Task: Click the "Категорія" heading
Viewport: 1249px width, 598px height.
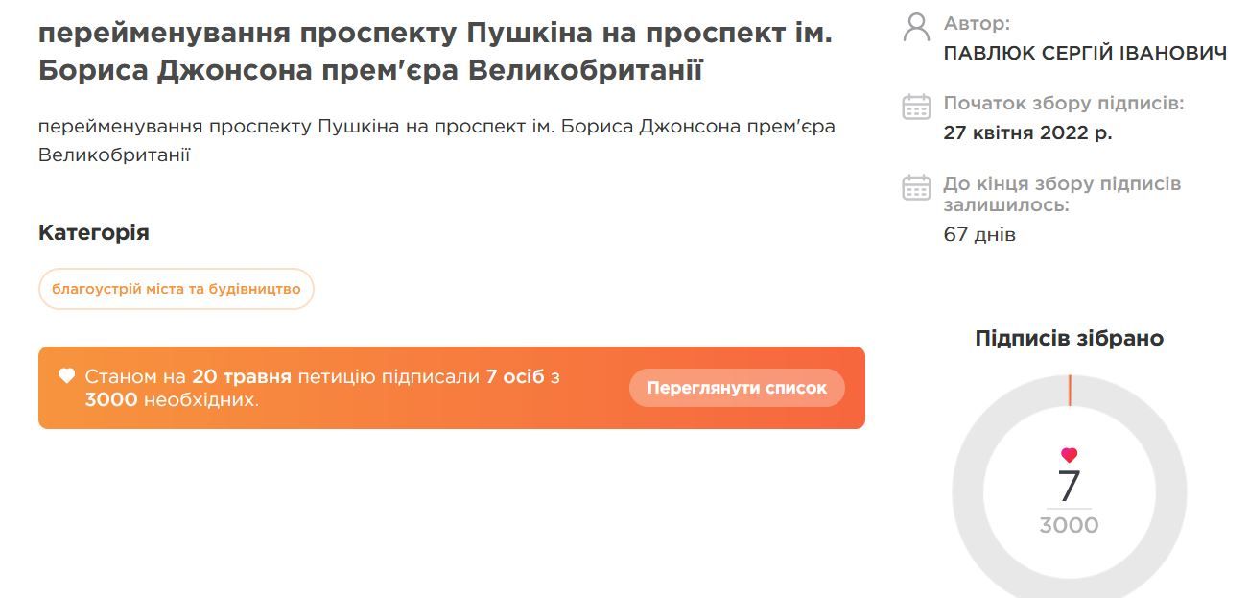Action: [x=94, y=232]
